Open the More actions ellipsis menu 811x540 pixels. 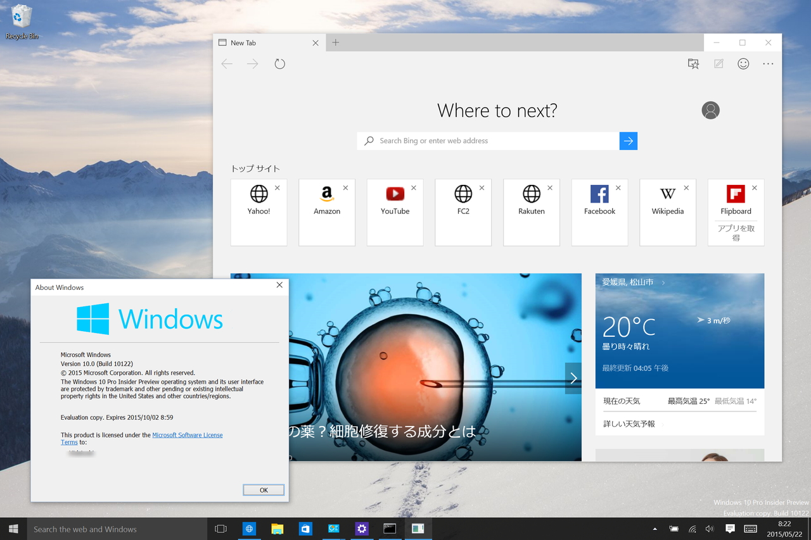[768, 63]
